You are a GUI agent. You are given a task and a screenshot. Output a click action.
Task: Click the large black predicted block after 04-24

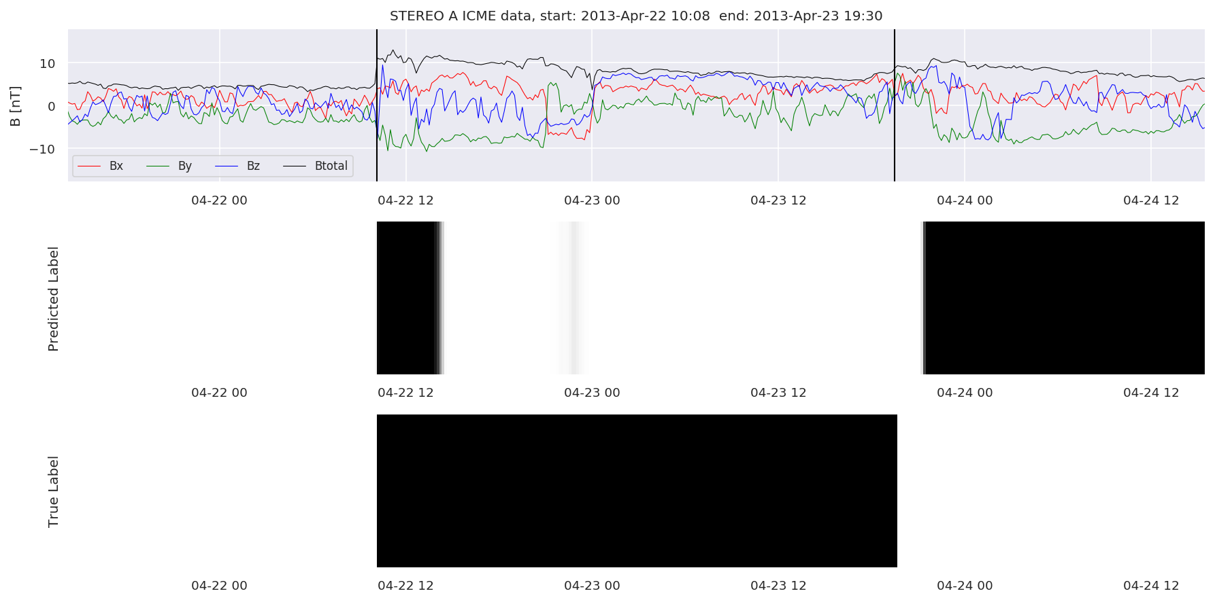coord(1065,298)
